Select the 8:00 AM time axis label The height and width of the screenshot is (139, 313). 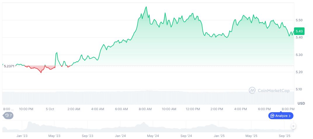point(145,109)
